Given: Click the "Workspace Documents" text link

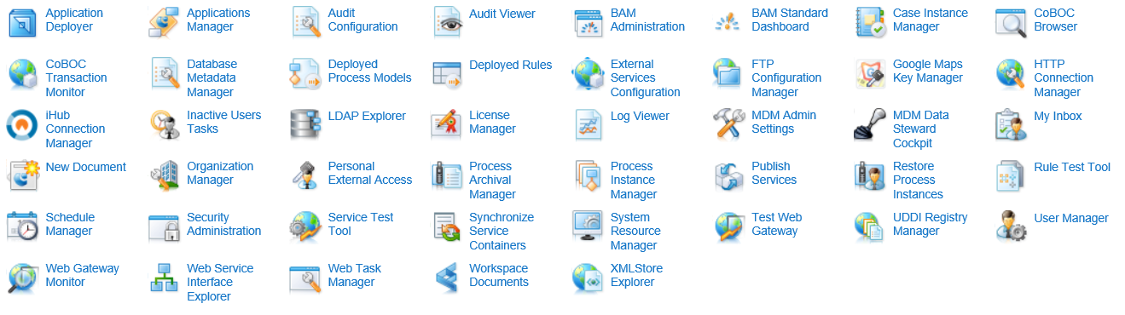Looking at the screenshot, I should point(499,275).
